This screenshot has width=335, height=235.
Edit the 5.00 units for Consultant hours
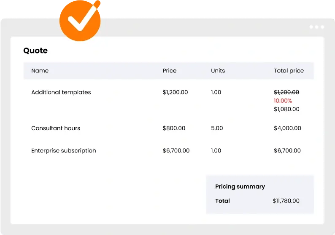217,128
